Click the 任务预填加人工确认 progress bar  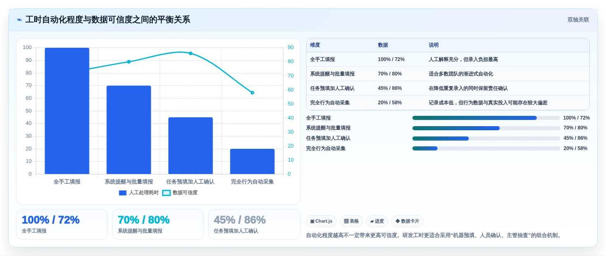[486, 139]
